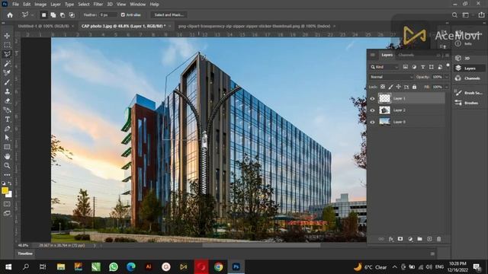Screen dimensions: 488x274
Task: Open the tool preset picker arrow
Action: click(33, 15)
